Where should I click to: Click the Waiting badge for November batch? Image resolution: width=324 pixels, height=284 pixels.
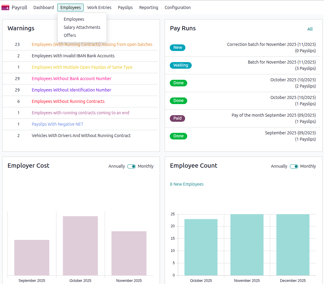pyautogui.click(x=181, y=65)
